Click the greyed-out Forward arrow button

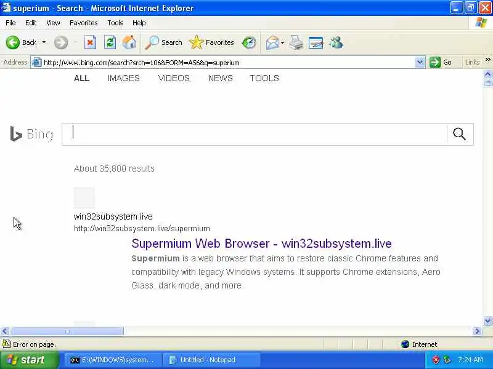pos(60,42)
